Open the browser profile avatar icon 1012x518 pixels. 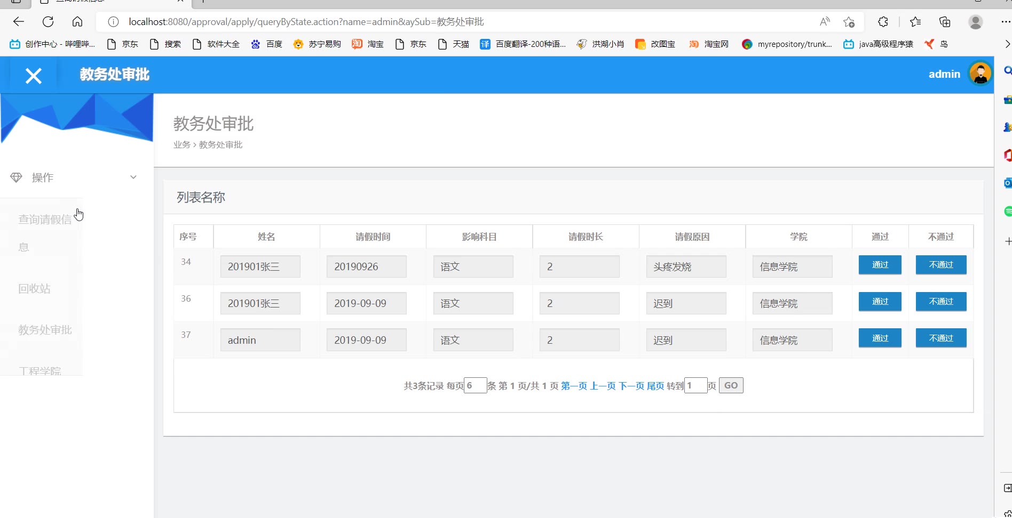point(976,22)
